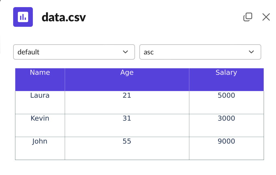Open the asc sort order dropdown

[x=200, y=52]
